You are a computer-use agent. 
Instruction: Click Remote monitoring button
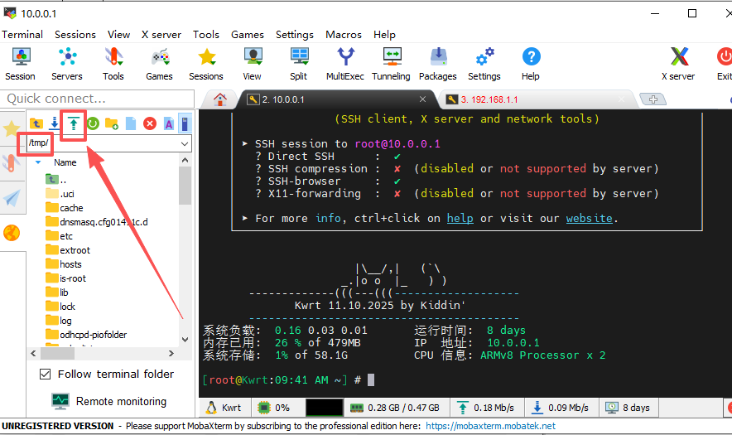point(109,401)
